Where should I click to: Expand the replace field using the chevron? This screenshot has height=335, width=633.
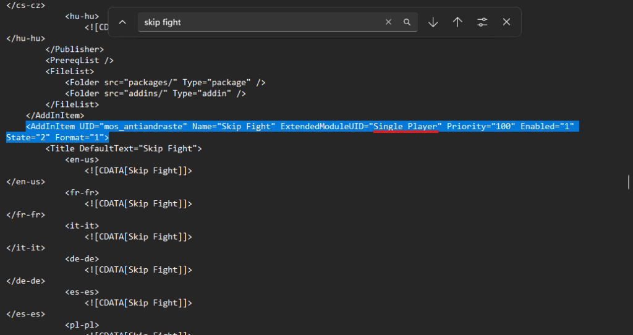click(x=122, y=22)
